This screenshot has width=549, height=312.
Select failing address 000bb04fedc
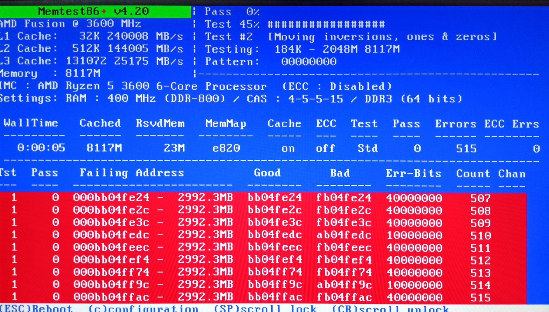[111, 235]
